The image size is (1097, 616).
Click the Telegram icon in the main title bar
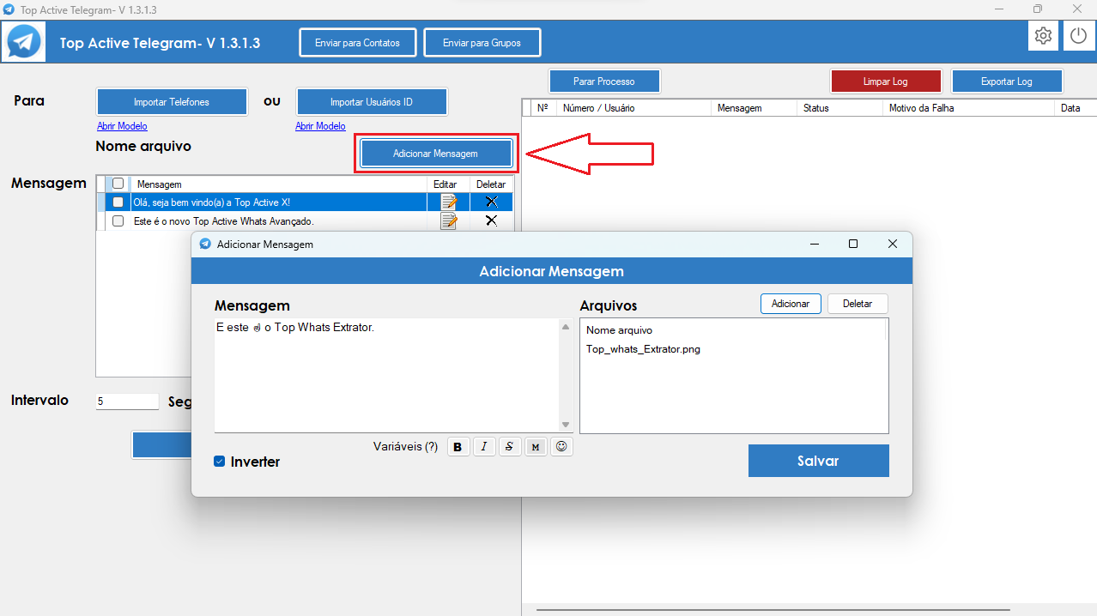(9, 9)
